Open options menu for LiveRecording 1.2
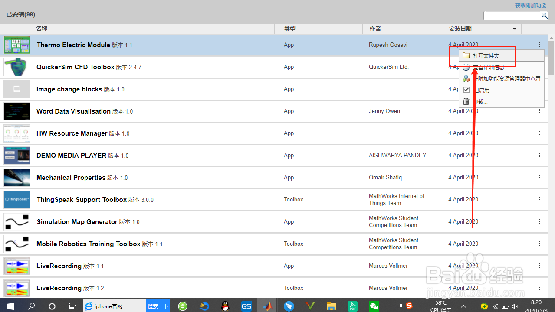The height and width of the screenshot is (312, 555). (540, 288)
